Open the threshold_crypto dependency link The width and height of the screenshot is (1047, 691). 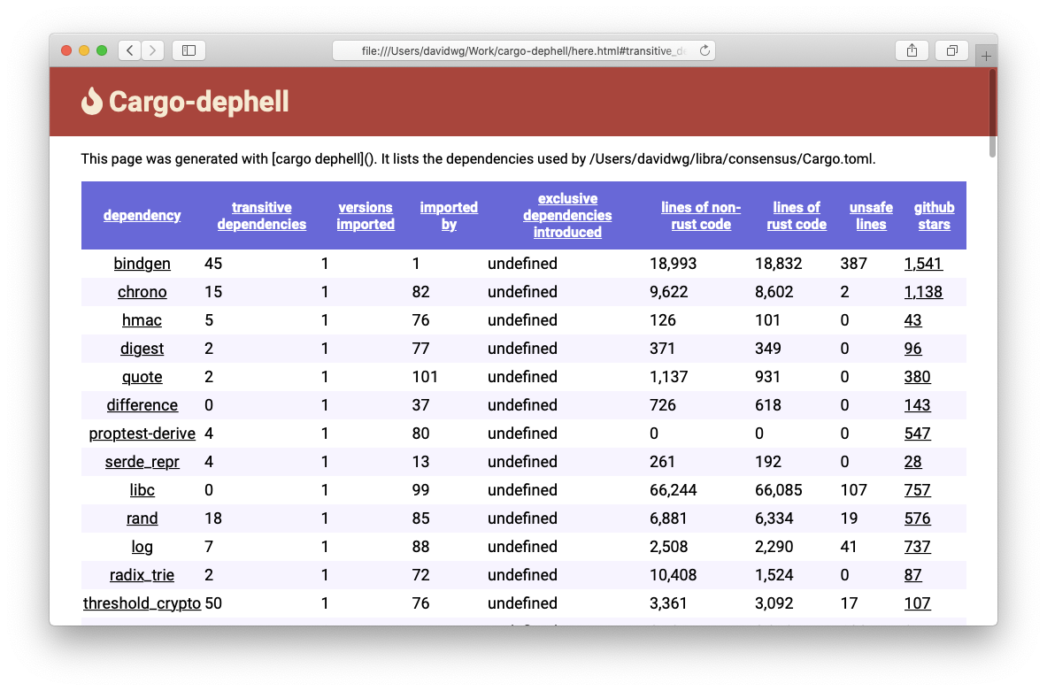click(x=142, y=603)
